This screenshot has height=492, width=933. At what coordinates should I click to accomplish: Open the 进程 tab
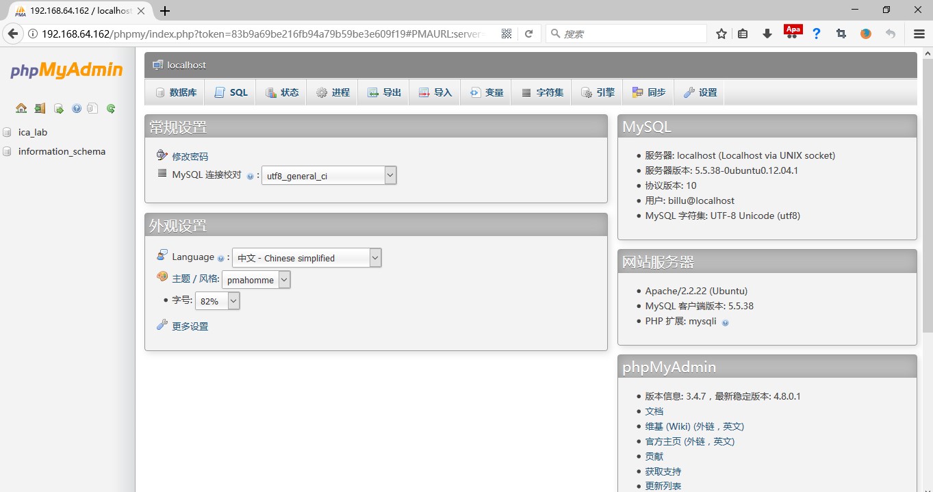(x=333, y=92)
